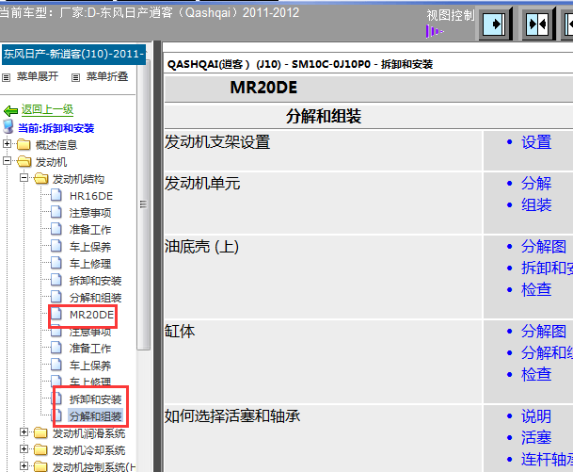The height and width of the screenshot is (472, 573).
Task: Click 组装 link for 发动机单元
Action: pyautogui.click(x=536, y=204)
